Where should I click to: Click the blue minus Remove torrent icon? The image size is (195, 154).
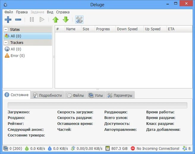(18, 20)
